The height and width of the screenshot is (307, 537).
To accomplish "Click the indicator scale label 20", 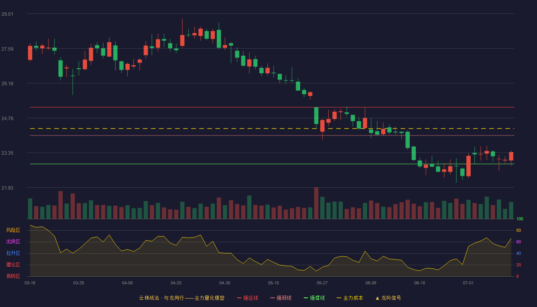I will [519, 265].
